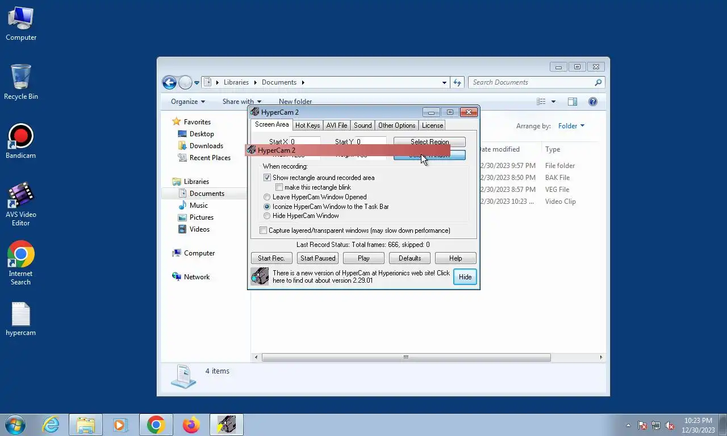Enable Capture layered/transparent windows
The height and width of the screenshot is (436, 727).
pyautogui.click(x=263, y=230)
